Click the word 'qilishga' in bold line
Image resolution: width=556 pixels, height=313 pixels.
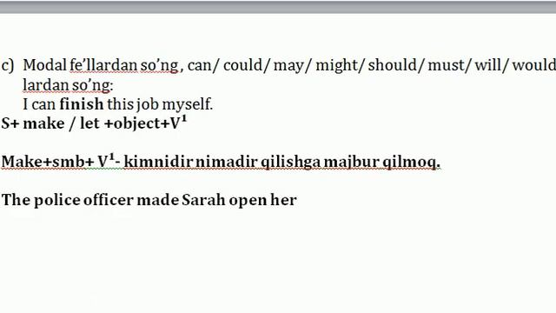[291, 163]
